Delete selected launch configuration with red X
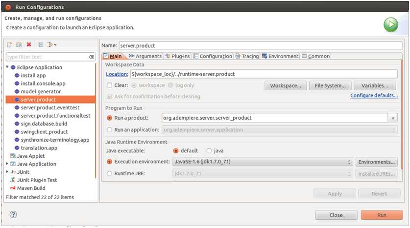Image resolution: width=410 pixels, height=228 pixels. (x=29, y=44)
